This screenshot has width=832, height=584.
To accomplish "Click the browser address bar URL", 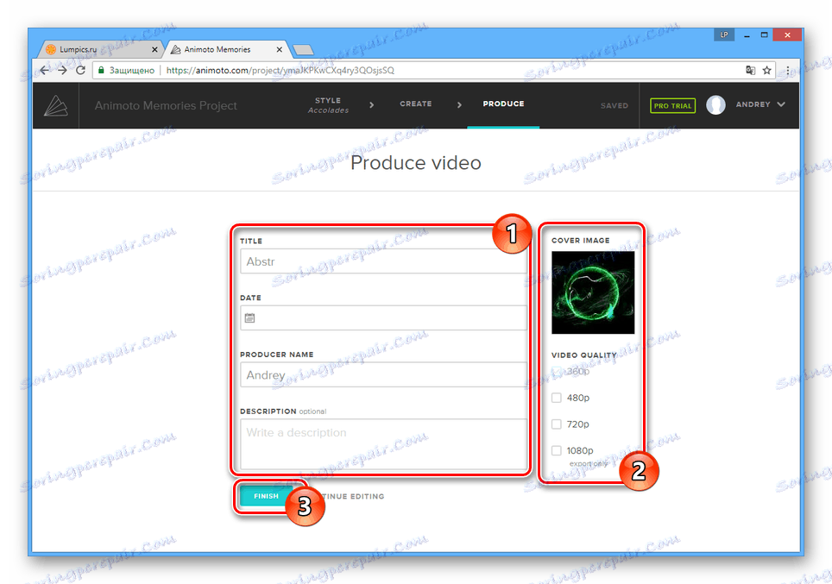I will [x=280, y=70].
